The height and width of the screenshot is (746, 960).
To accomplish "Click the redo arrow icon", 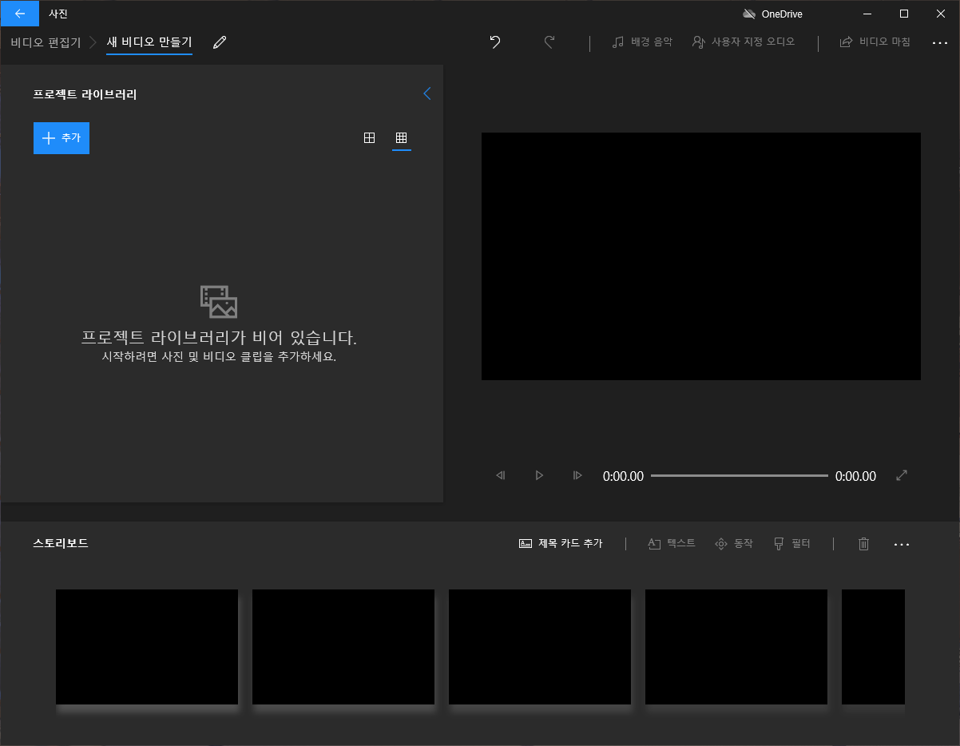I will [x=549, y=42].
